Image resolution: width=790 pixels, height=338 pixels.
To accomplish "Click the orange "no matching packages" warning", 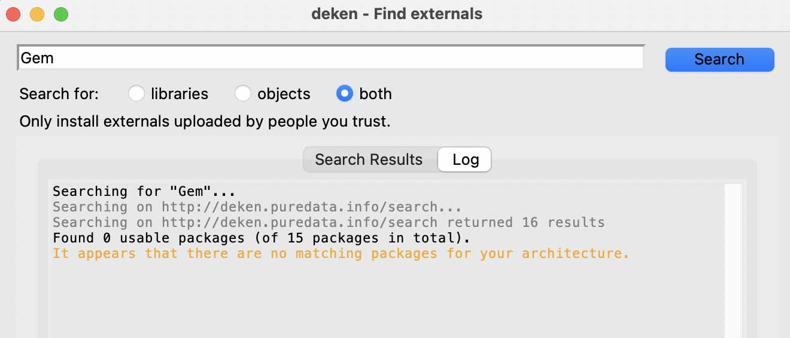I will [x=341, y=253].
